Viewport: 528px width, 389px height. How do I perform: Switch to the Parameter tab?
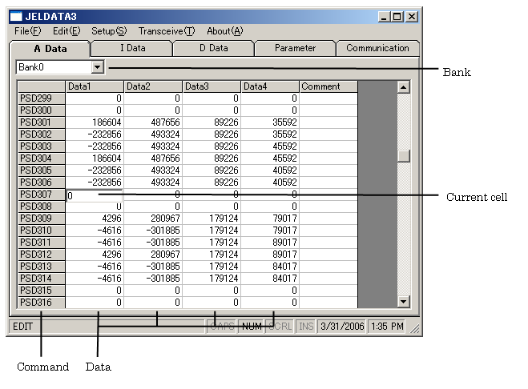point(295,48)
